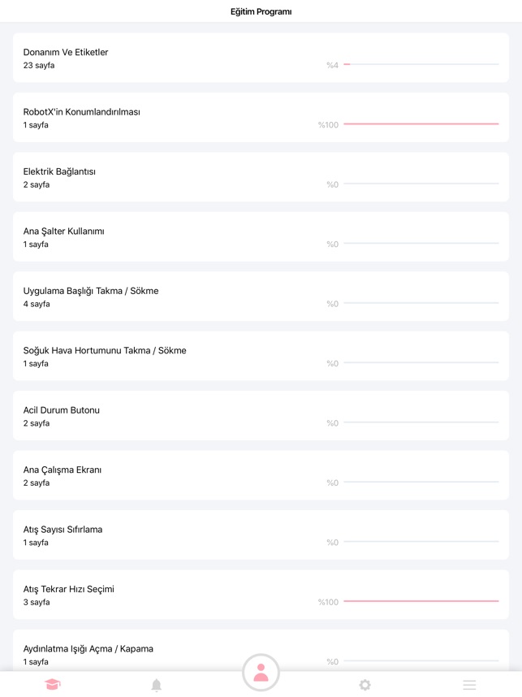Click the Eğitim Programı page title

coord(261,11)
